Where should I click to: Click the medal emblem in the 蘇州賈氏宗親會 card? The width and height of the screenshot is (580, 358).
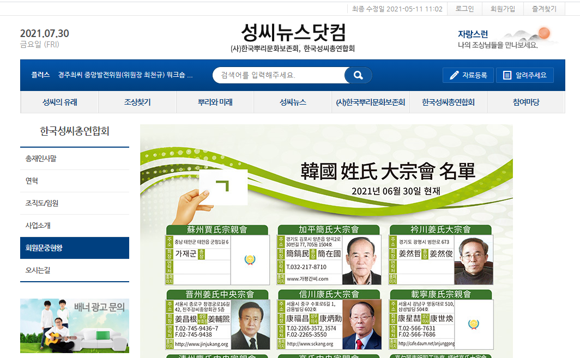[250, 259]
